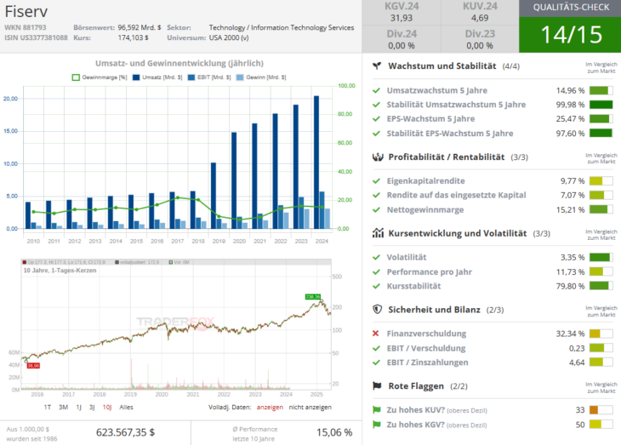
Task: Click the ISIN US3377381088 text
Action: [x=36, y=37]
